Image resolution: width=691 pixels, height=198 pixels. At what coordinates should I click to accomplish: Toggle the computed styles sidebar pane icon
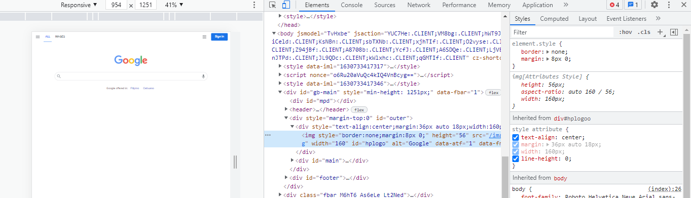pos(674,32)
